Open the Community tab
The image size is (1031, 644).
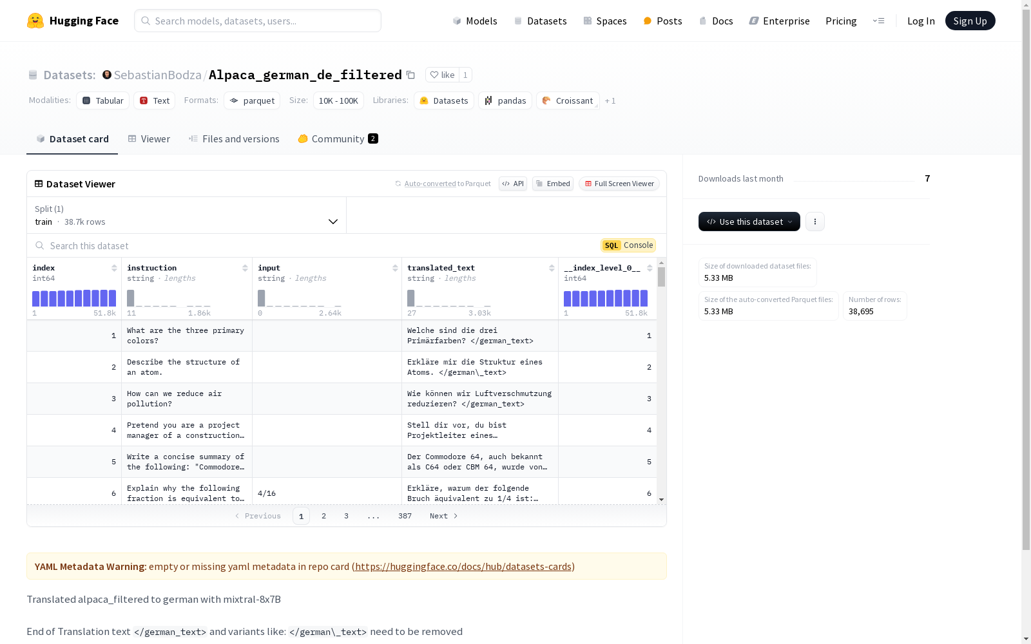338,139
